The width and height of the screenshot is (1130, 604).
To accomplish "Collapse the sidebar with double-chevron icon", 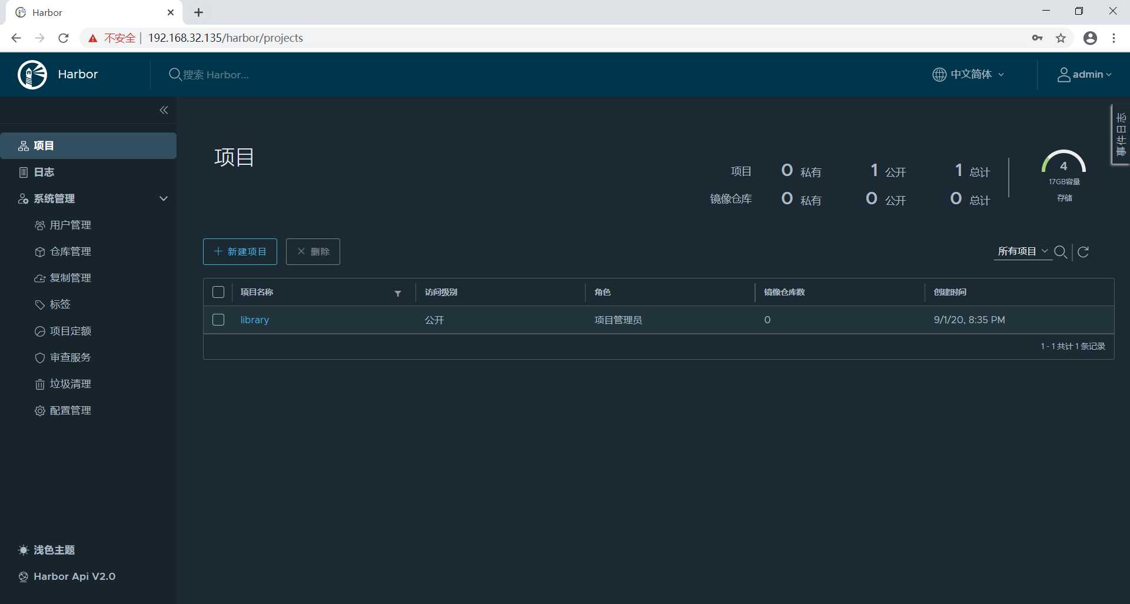I will coord(164,110).
